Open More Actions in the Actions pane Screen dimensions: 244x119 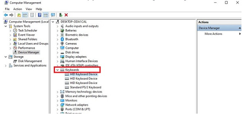(x=213, y=34)
